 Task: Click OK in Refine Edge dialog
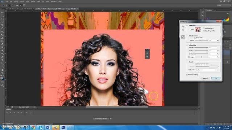(x=216, y=78)
